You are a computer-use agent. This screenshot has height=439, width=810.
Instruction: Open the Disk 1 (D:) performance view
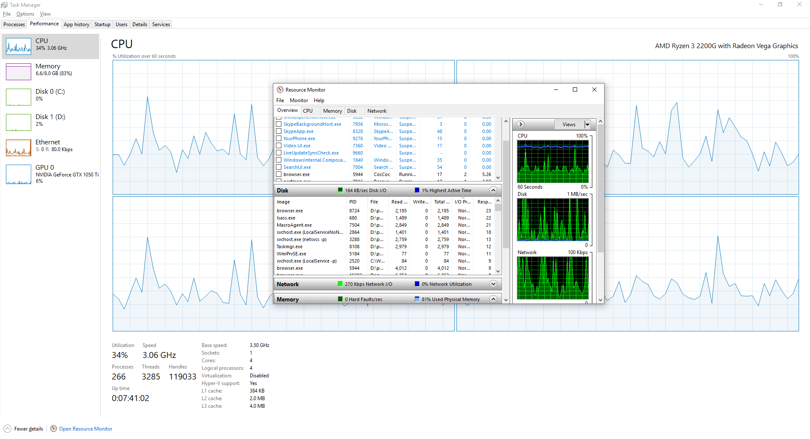click(51, 122)
